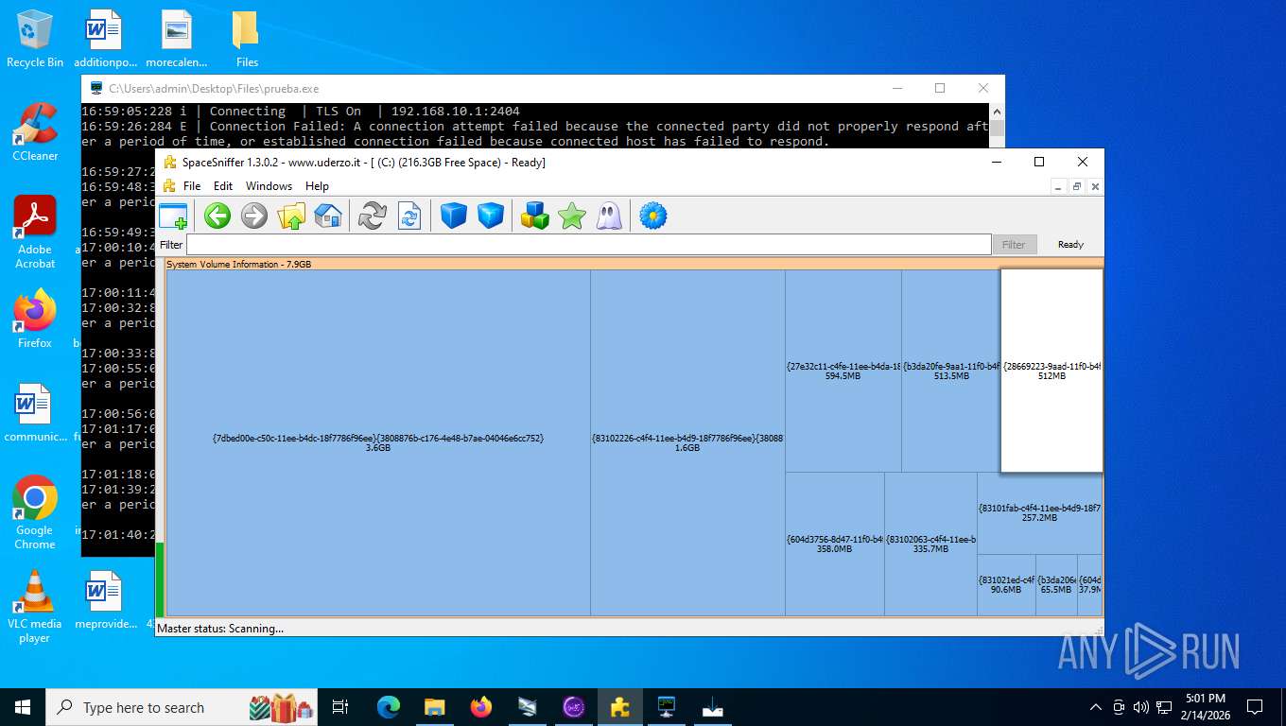Viewport: 1286px width, 726px height.
Task: Select the 65.5MB {b3da206...} block
Action: [x=1056, y=585]
